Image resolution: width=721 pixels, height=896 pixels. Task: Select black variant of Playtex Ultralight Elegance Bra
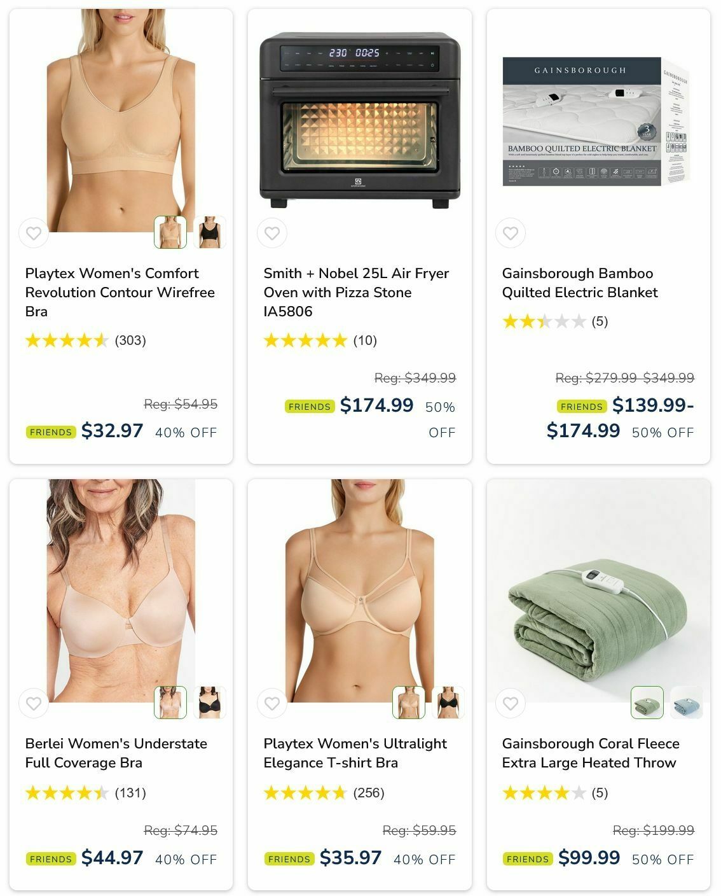pyautogui.click(x=448, y=703)
